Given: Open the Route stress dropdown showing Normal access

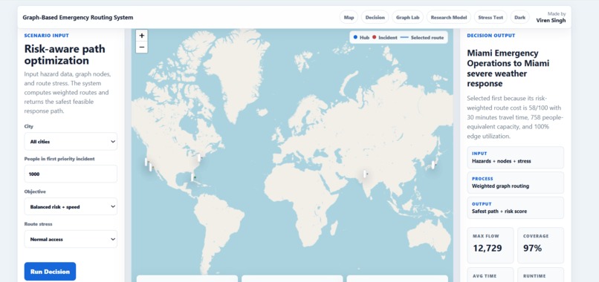Looking at the screenshot, I should [71, 239].
